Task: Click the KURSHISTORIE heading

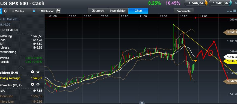Action: click(9, 30)
